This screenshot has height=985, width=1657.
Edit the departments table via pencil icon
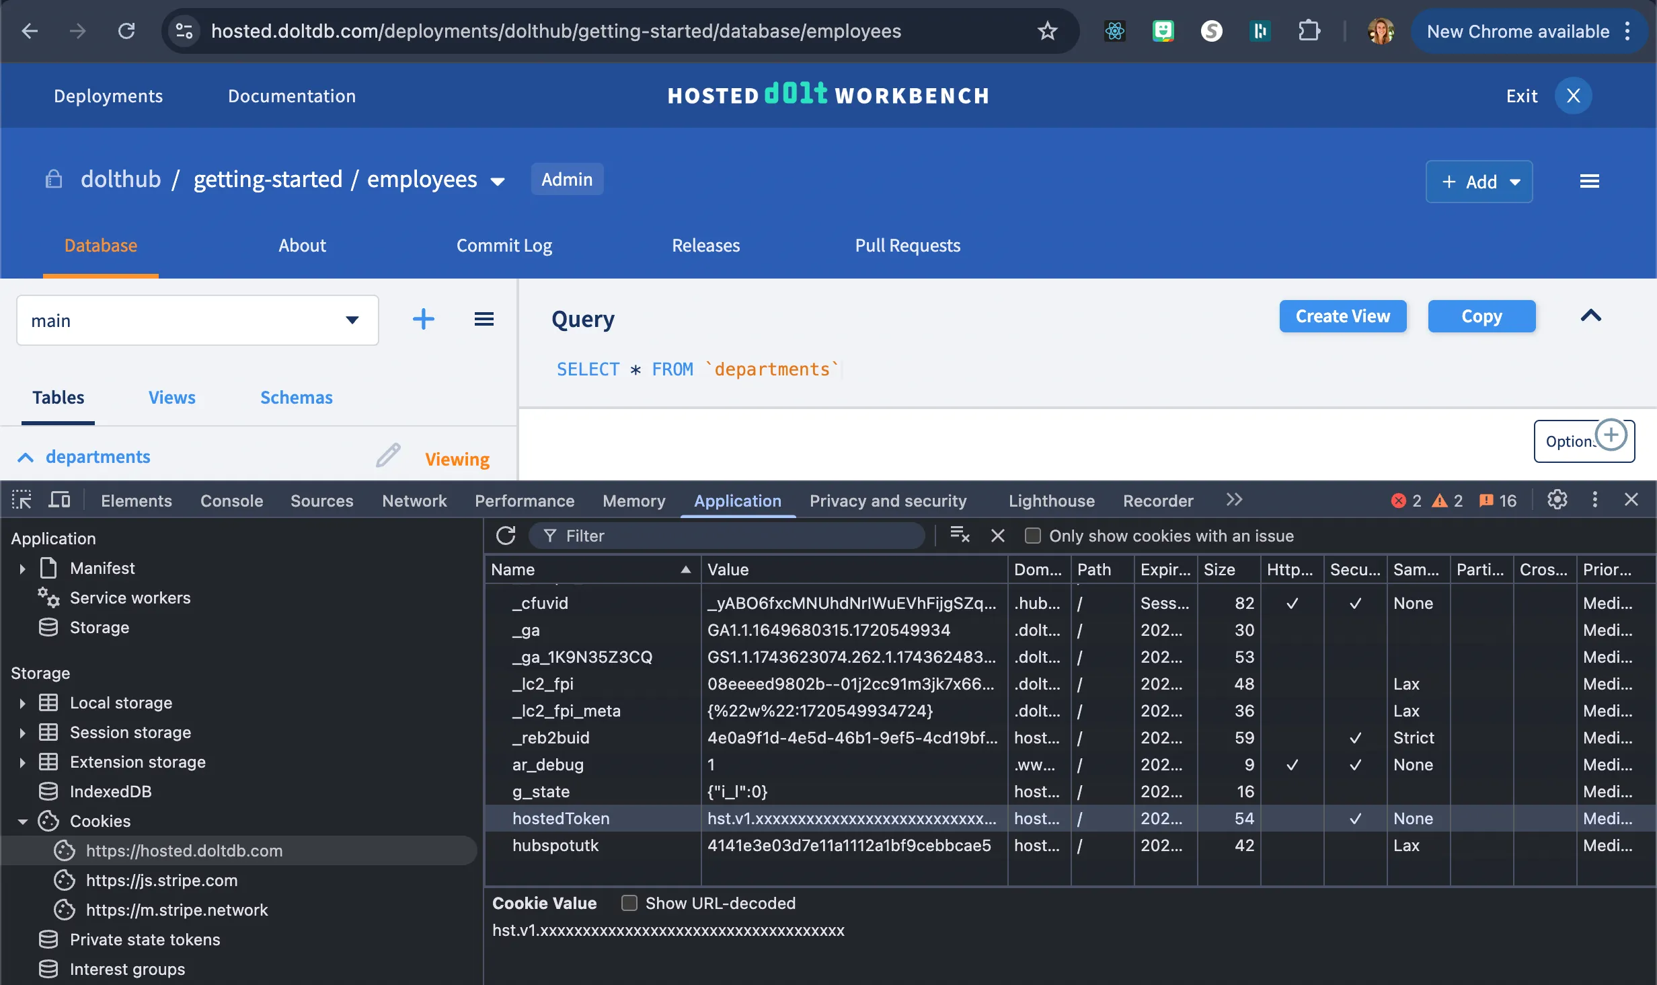(388, 455)
